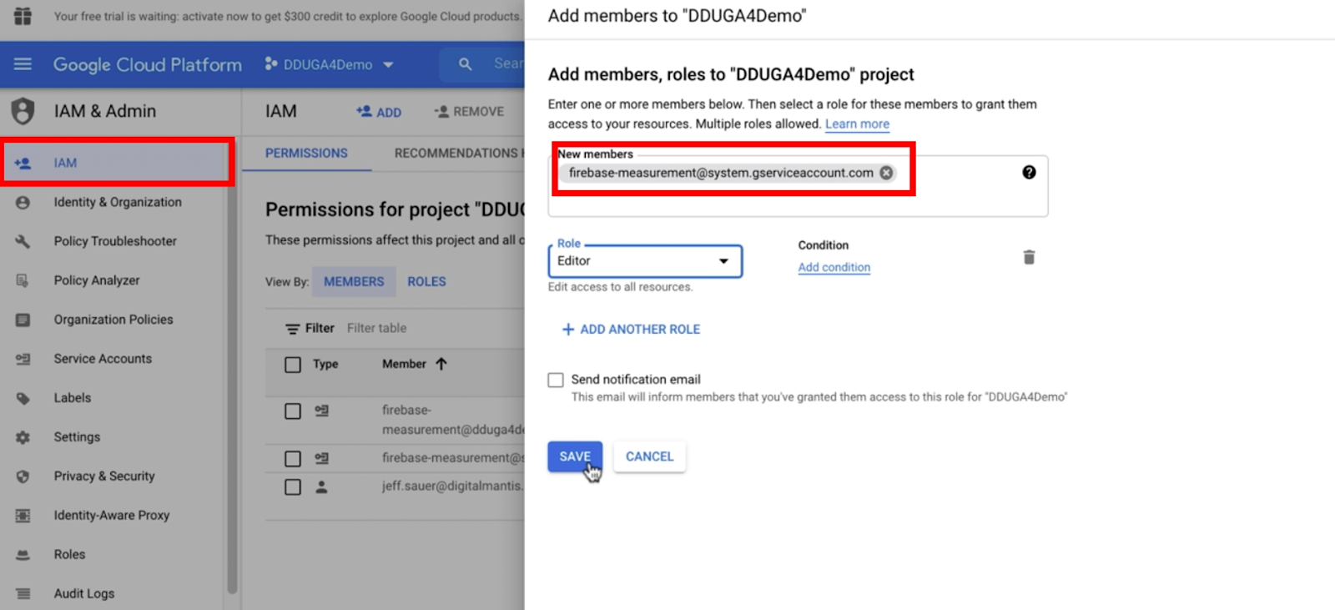Click the Organization Policies icon

[x=23, y=320]
